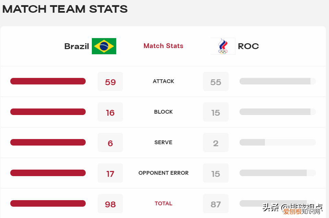Click ROC's serve score 2

[216, 143]
